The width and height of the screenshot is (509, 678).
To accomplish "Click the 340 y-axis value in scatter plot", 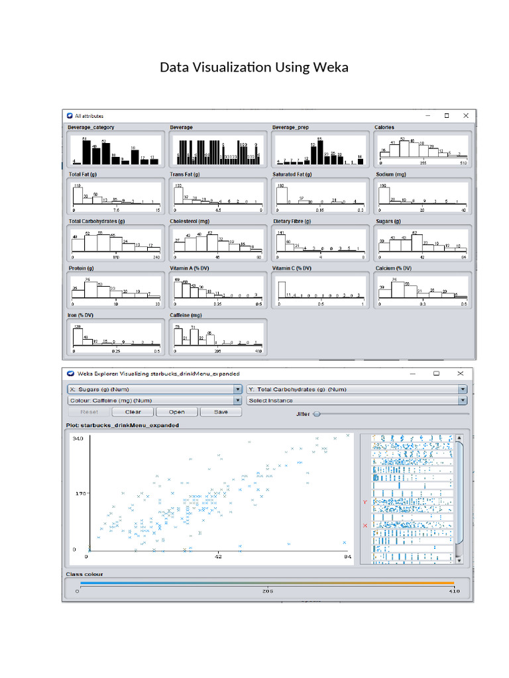I will (x=78, y=438).
